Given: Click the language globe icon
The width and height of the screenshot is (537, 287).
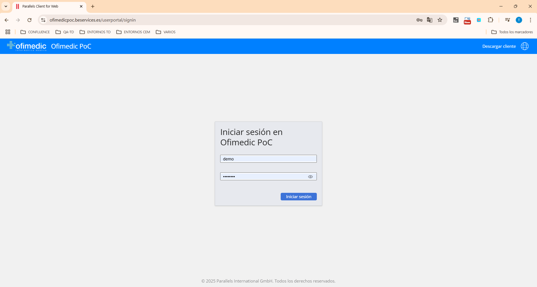Looking at the screenshot, I should pyautogui.click(x=524, y=46).
